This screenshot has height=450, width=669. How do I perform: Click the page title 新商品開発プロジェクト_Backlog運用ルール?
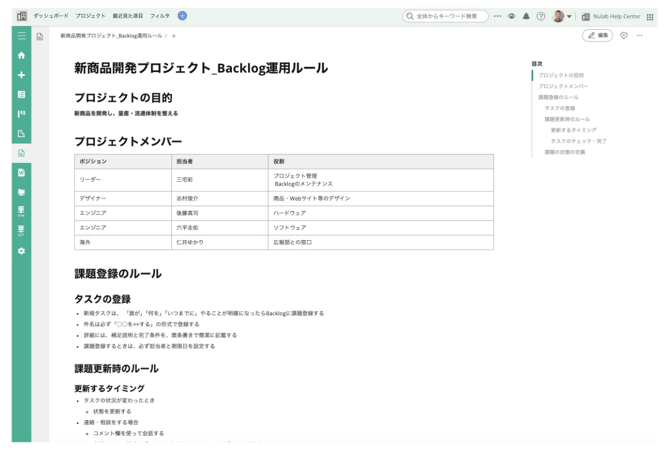[x=201, y=68]
